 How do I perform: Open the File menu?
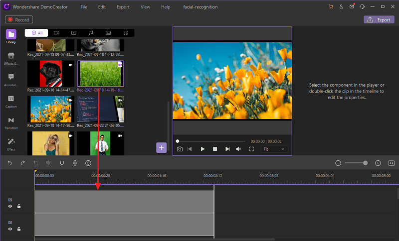84,7
